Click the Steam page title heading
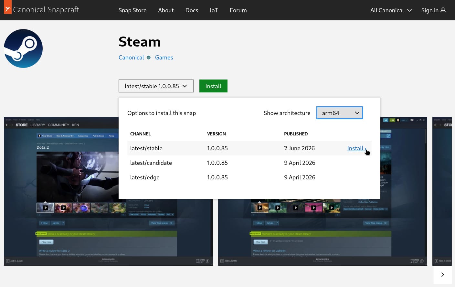This screenshot has width=455, height=287. (x=140, y=42)
